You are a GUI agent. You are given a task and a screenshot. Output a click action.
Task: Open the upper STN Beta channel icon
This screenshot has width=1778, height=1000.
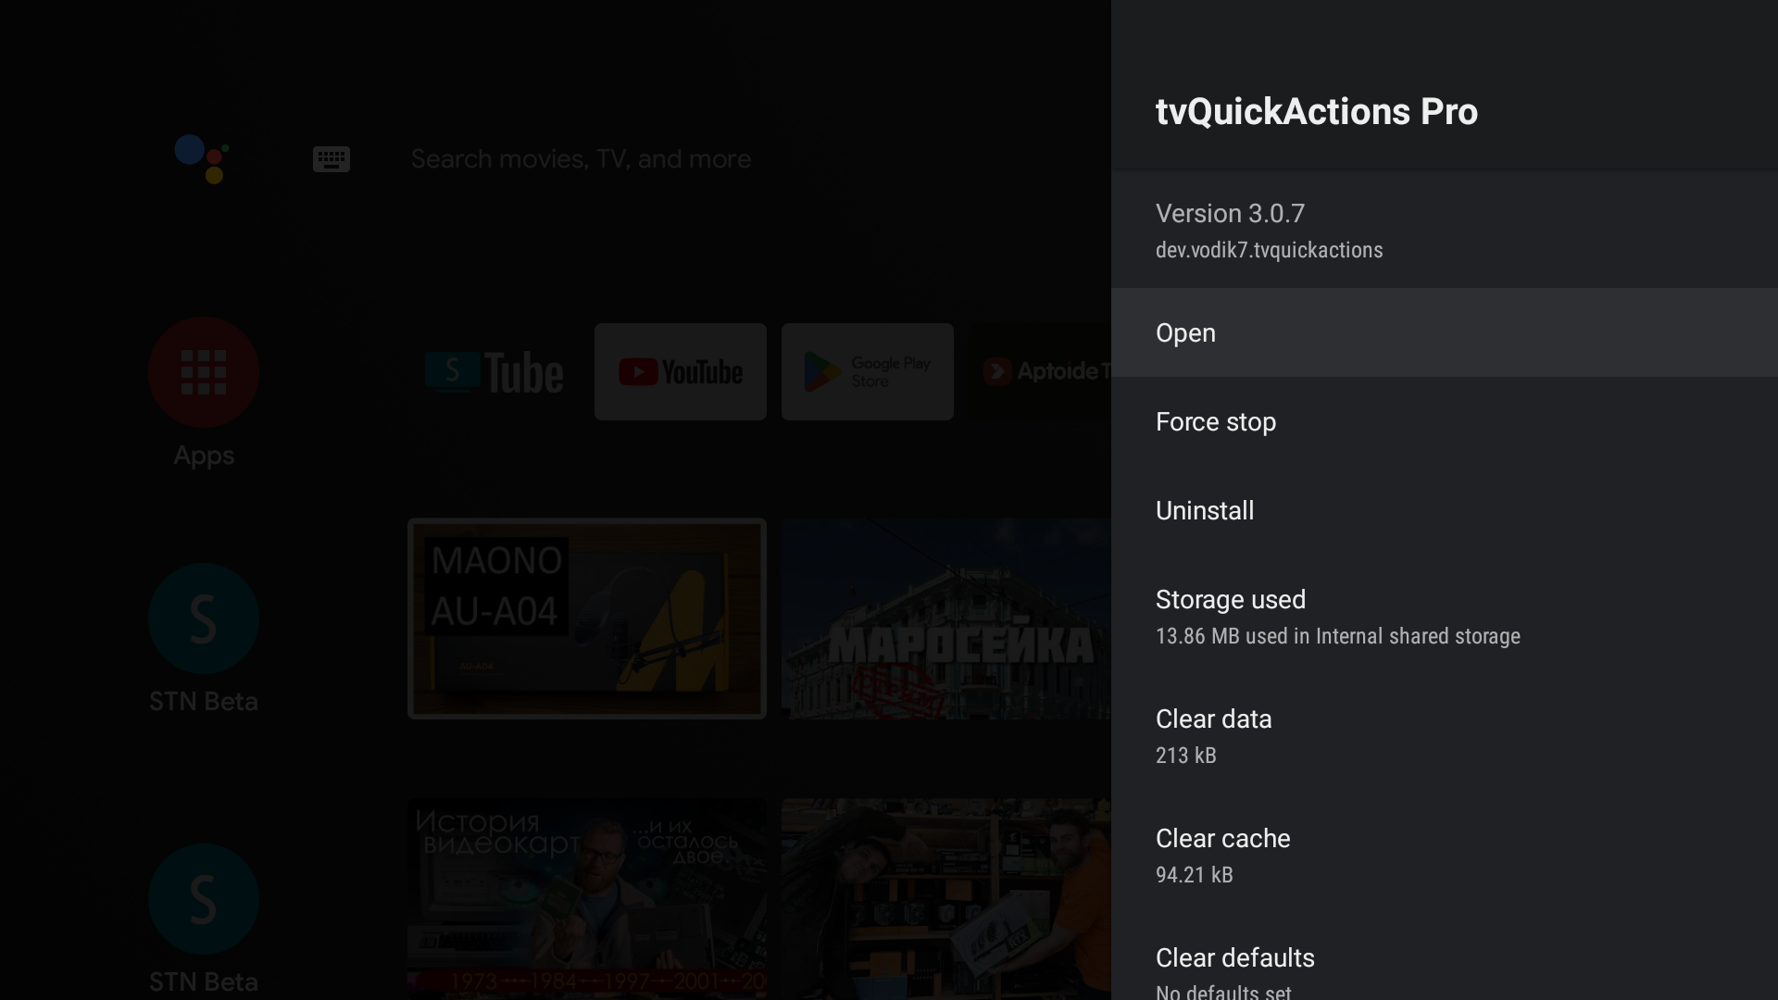(x=204, y=619)
